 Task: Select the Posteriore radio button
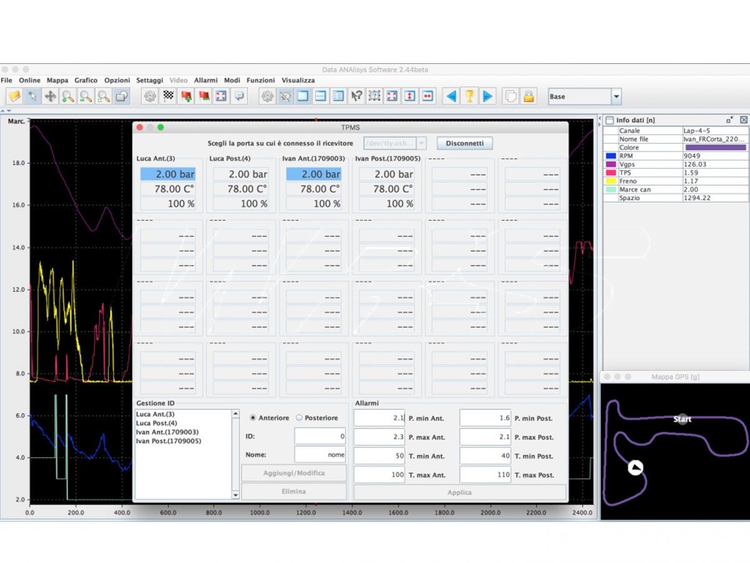(299, 418)
